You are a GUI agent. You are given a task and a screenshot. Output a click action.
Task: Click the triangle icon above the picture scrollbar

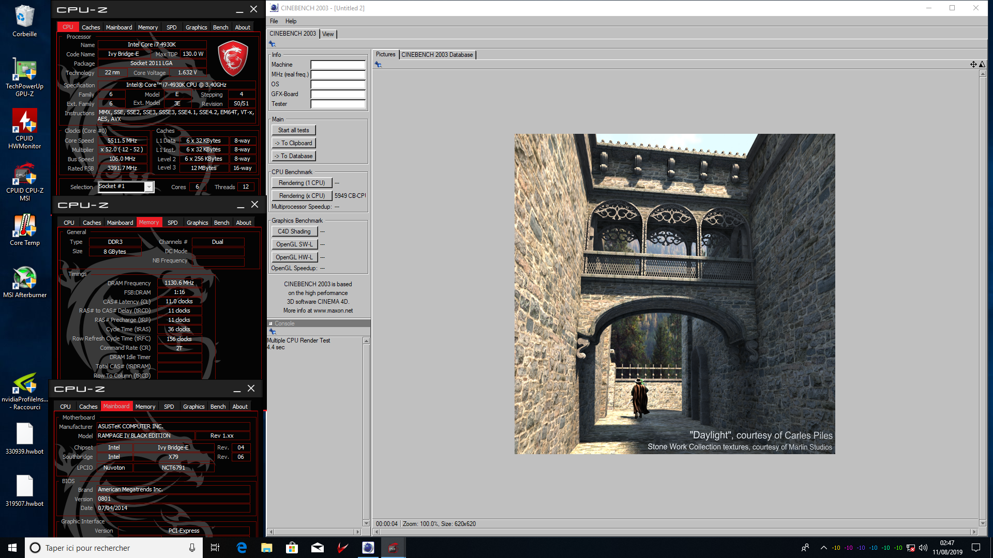click(982, 64)
